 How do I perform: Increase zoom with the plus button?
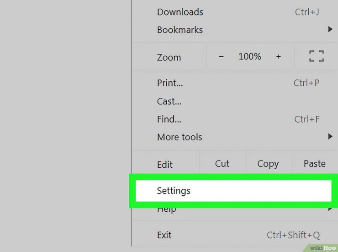click(x=278, y=57)
